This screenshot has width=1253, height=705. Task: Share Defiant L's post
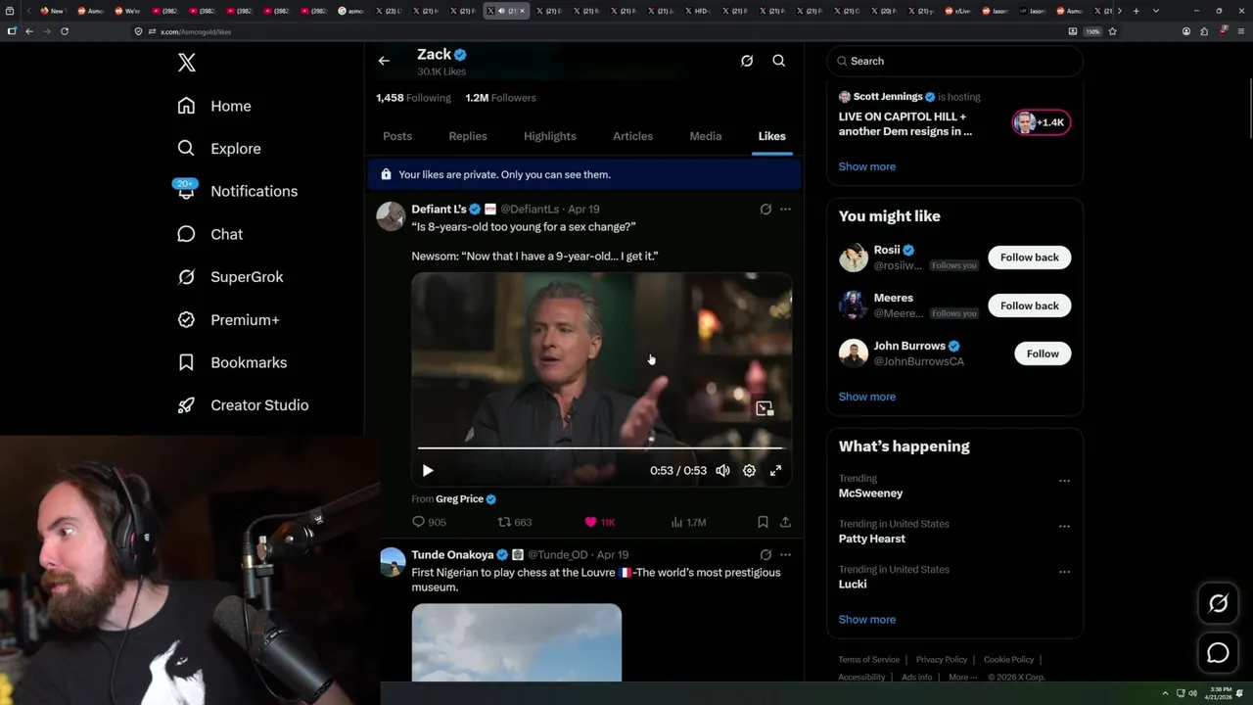785,523
